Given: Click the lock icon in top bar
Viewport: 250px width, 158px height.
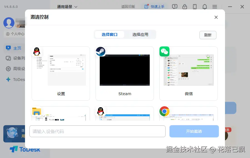Looking at the screenshot, I should pyautogui.click(x=185, y=7).
